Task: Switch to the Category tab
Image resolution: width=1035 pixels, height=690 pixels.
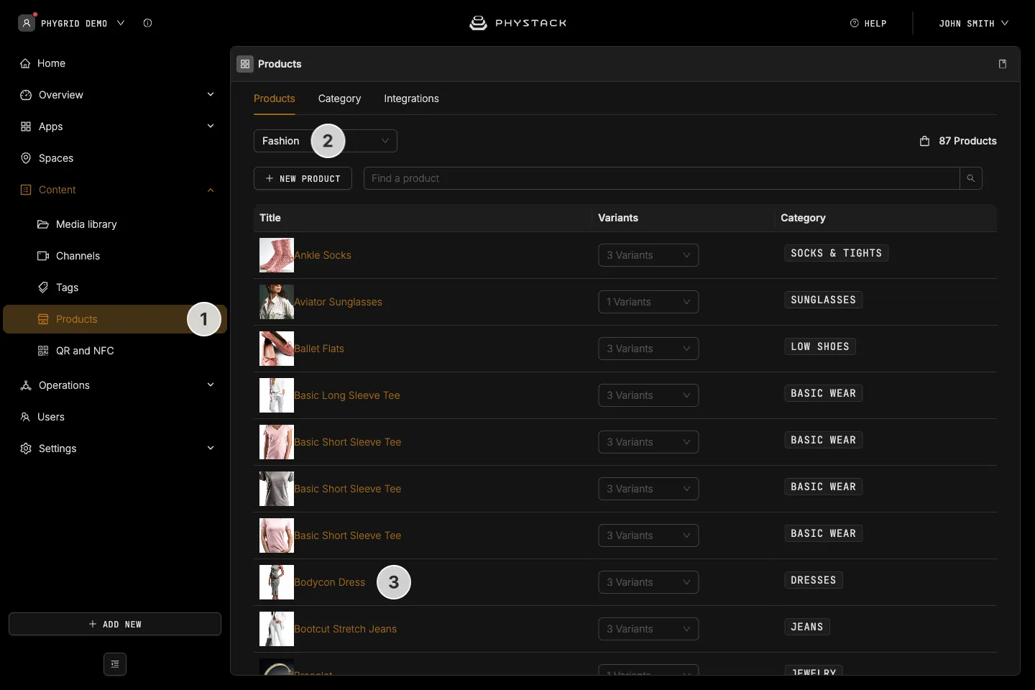Action: click(339, 98)
